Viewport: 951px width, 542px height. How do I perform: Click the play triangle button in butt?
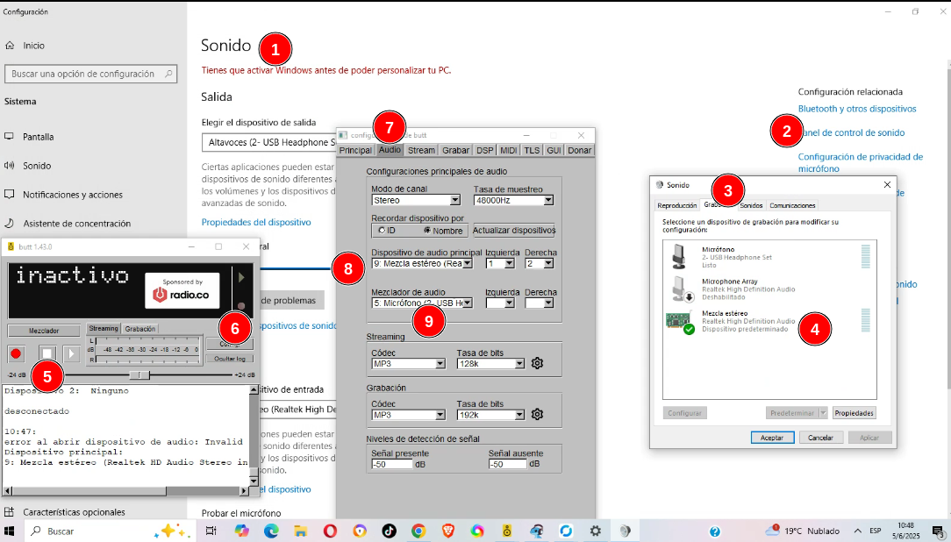pyautogui.click(x=72, y=353)
